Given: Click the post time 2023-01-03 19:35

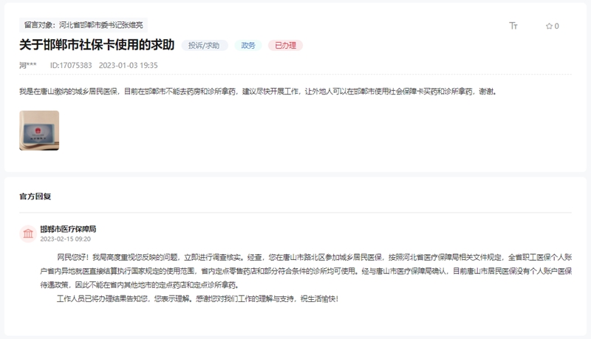Looking at the screenshot, I should coord(128,65).
